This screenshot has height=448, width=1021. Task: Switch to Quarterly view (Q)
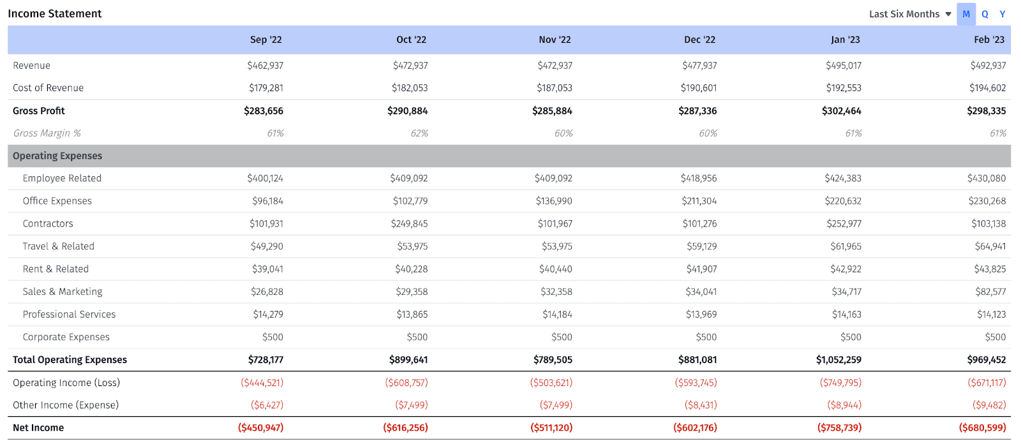(x=985, y=14)
